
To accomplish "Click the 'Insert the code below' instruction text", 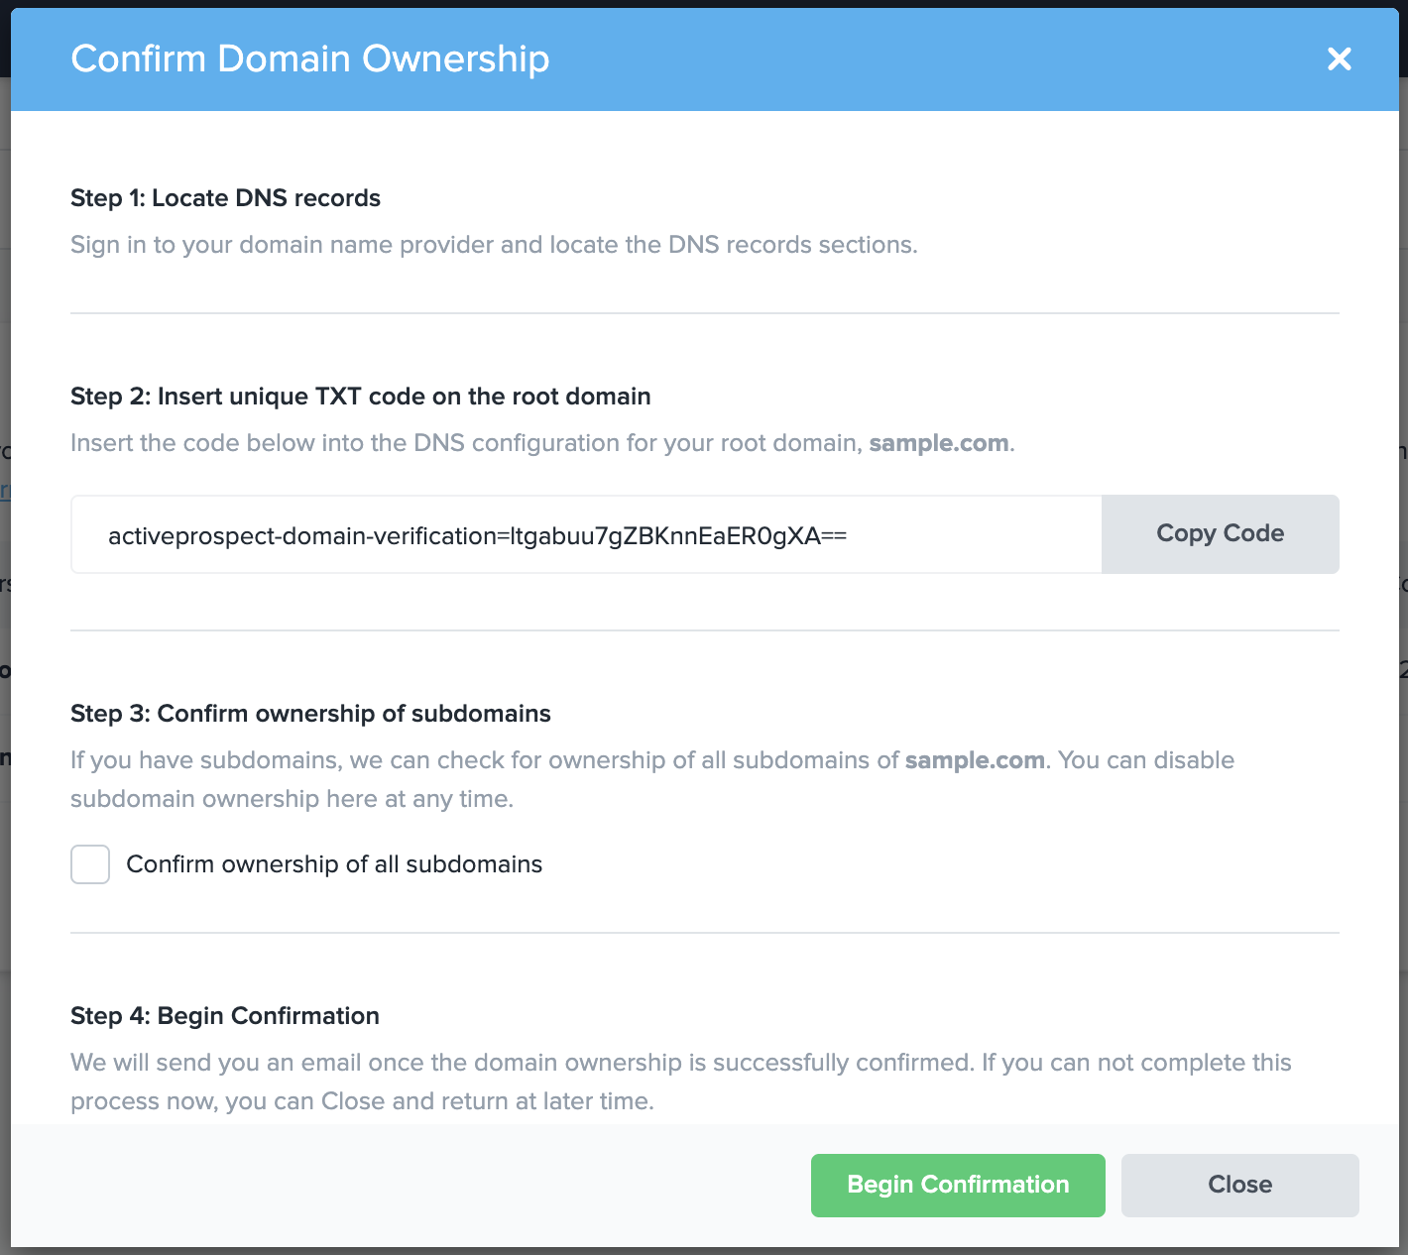I will pos(466,443).
